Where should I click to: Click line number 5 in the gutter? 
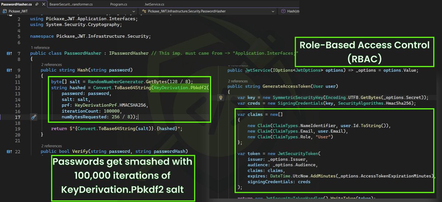19,36
